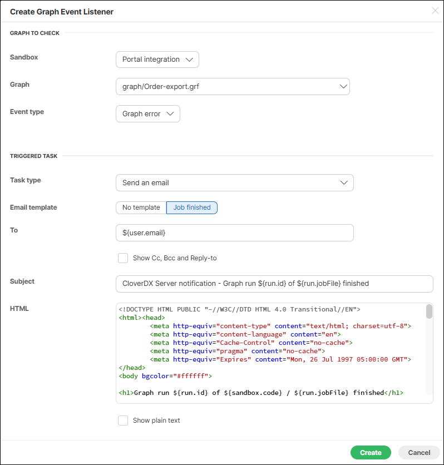Image resolution: width=444 pixels, height=465 pixels.
Task: Click the chevron arrow in Sandbox selector
Action: [189, 60]
